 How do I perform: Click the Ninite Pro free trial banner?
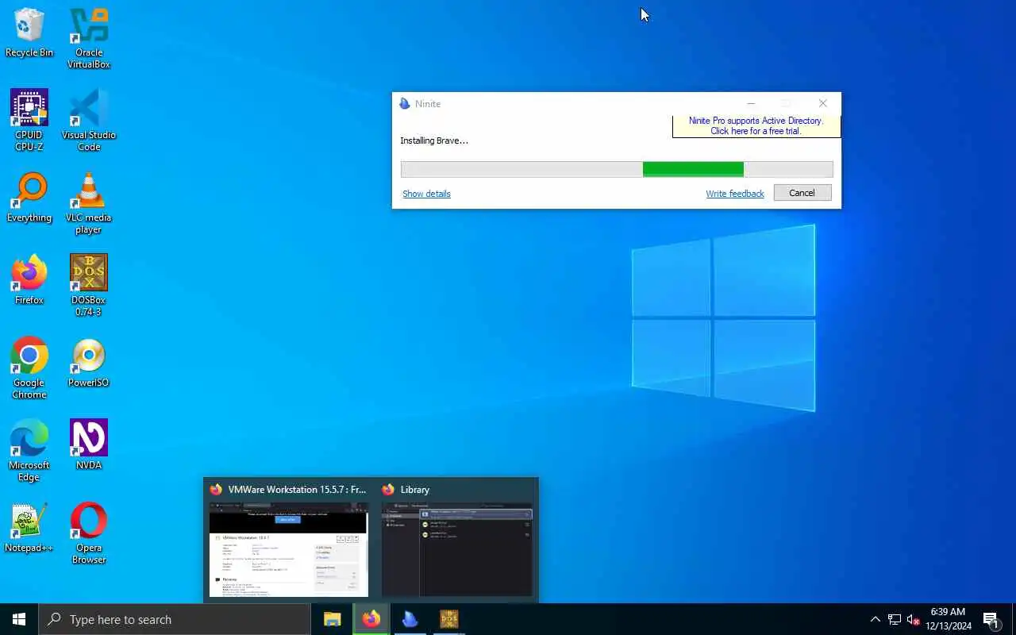click(756, 126)
